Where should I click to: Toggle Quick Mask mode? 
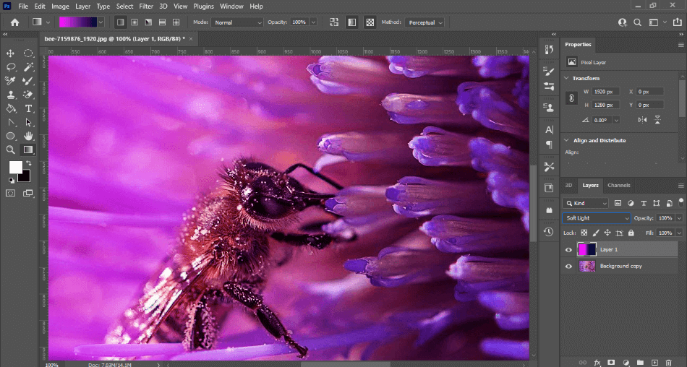11,193
